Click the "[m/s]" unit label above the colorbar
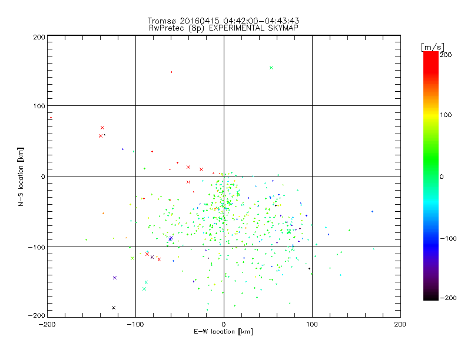This screenshot has width=471, height=353. click(x=433, y=47)
